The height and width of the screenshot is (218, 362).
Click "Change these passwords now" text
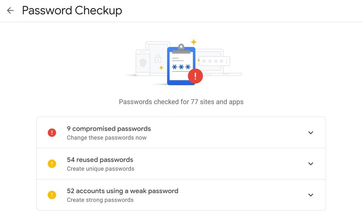pyautogui.click(x=106, y=138)
